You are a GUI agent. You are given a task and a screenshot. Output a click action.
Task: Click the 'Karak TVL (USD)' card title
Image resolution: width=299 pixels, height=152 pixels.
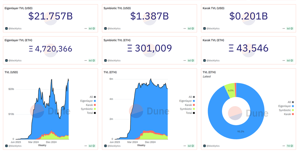point(214,8)
